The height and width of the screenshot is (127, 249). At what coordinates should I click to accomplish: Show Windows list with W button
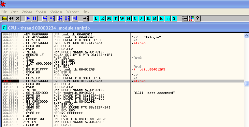[122, 19]
